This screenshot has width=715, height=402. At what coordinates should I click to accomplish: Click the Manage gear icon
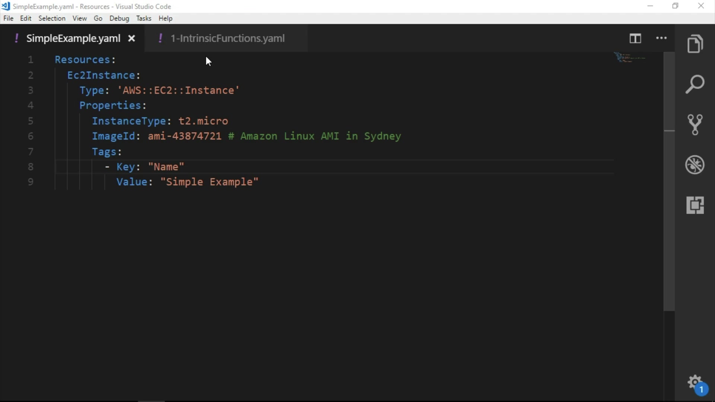coord(695,382)
